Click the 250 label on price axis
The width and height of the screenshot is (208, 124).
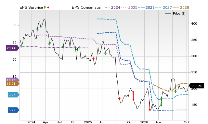(194, 72)
